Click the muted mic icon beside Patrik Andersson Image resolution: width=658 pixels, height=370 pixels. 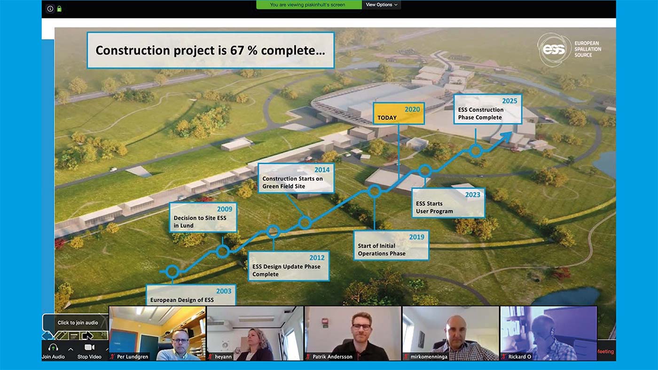(x=308, y=357)
